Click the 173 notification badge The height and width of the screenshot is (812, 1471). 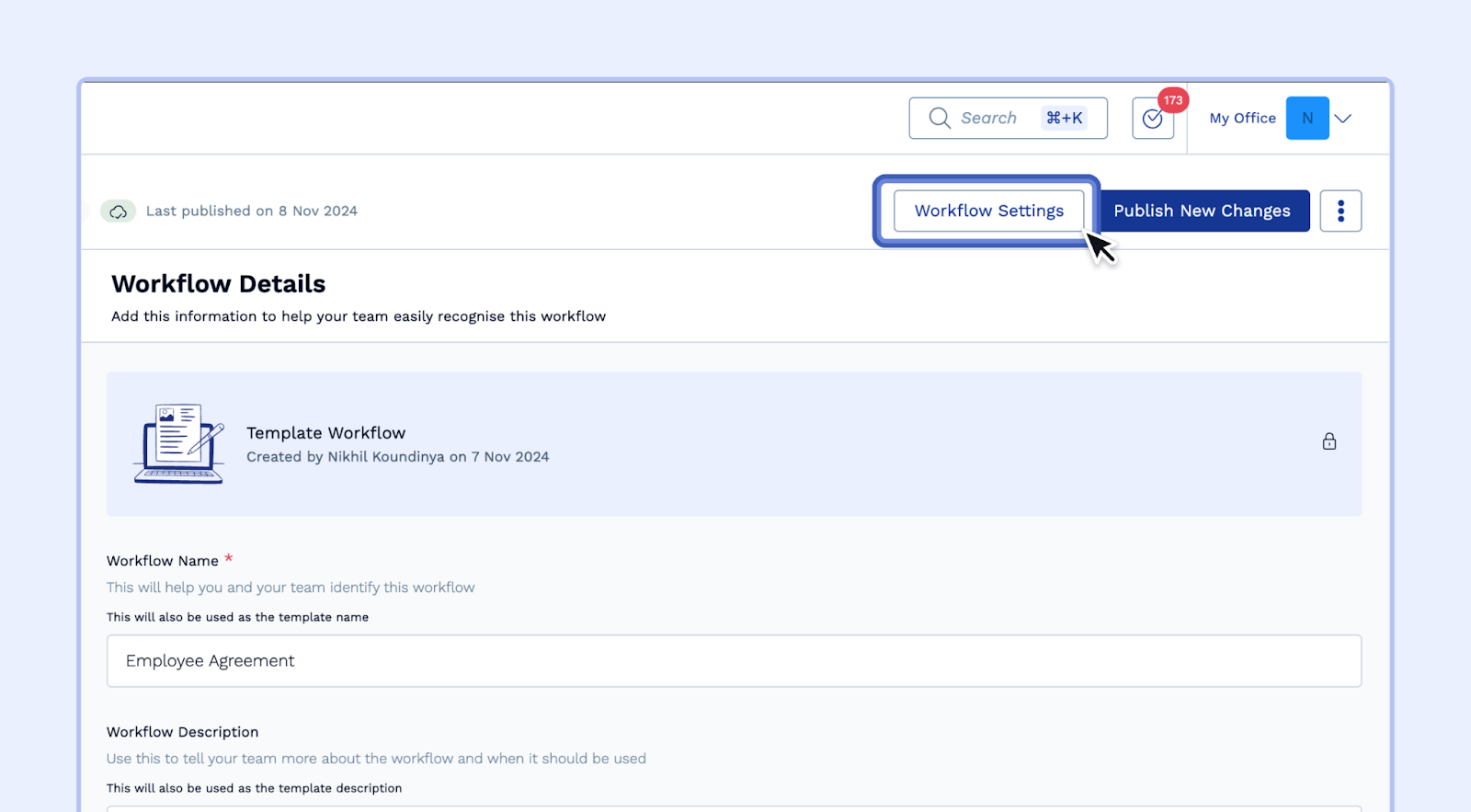pyautogui.click(x=1173, y=100)
